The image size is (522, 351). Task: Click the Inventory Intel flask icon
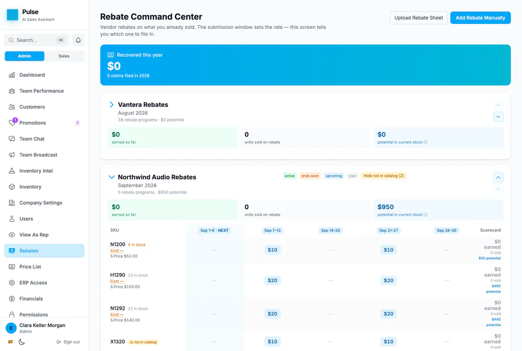[x=11, y=171]
